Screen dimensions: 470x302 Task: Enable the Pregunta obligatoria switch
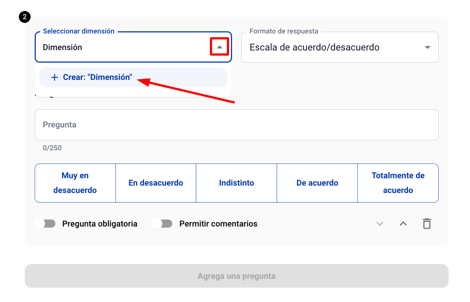(44, 224)
